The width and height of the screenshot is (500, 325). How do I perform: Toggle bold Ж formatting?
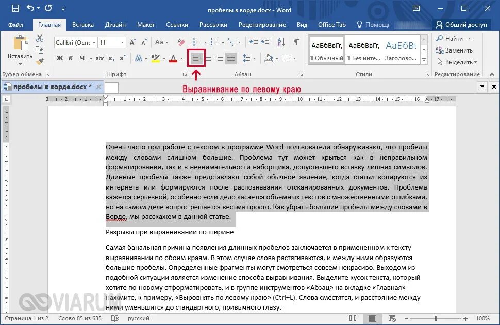60,58
